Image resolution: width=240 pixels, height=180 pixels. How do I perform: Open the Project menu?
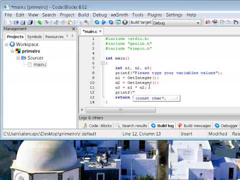tap(67, 15)
